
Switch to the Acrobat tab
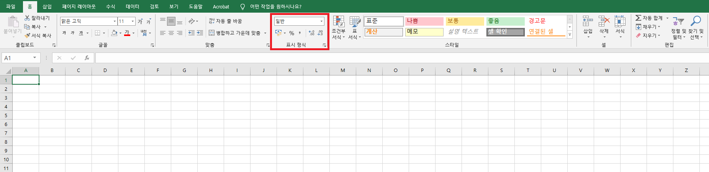(221, 7)
